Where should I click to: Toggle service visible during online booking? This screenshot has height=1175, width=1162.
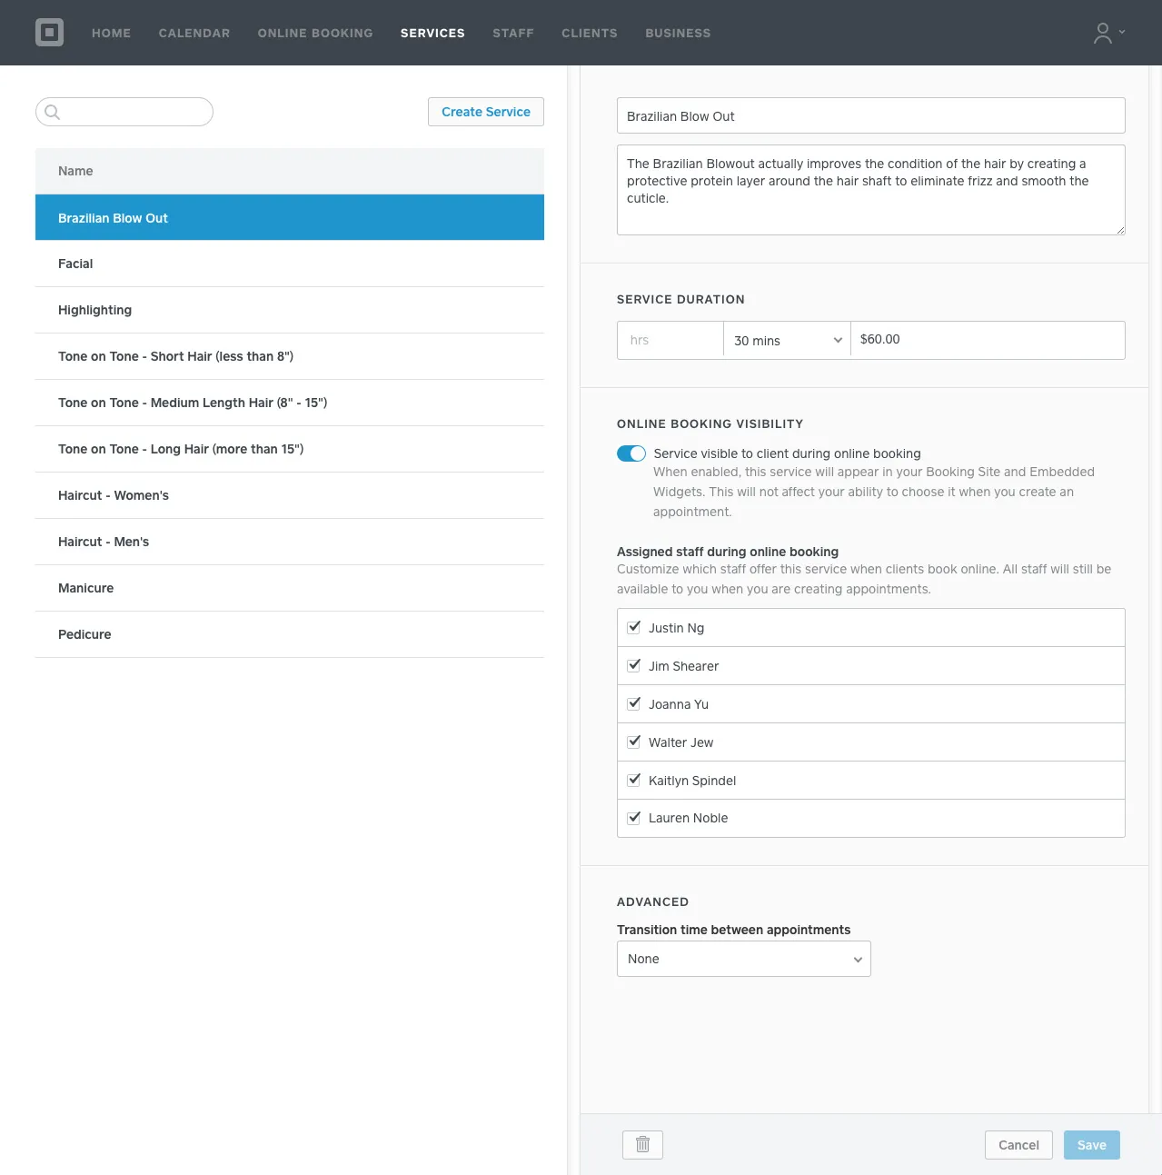(x=631, y=453)
